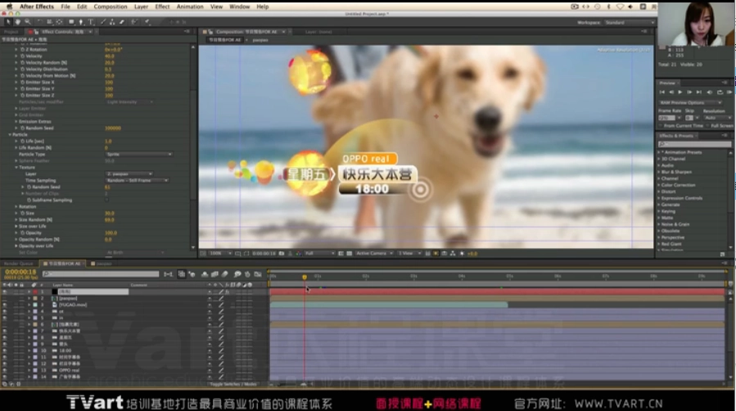Select the Zoom magnifier tool
Screen dimensions: 736x411
[x=28, y=22]
